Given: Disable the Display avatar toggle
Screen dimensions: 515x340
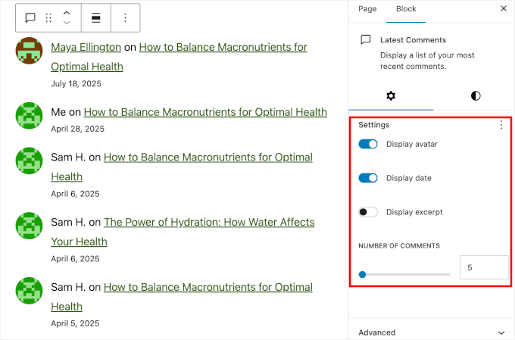Looking at the screenshot, I should tap(368, 144).
